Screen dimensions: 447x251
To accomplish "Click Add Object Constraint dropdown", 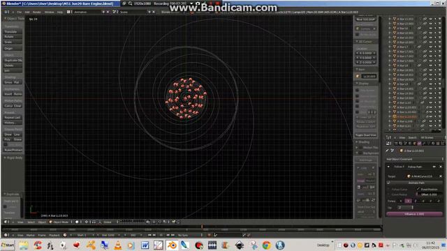I will (x=414, y=159).
